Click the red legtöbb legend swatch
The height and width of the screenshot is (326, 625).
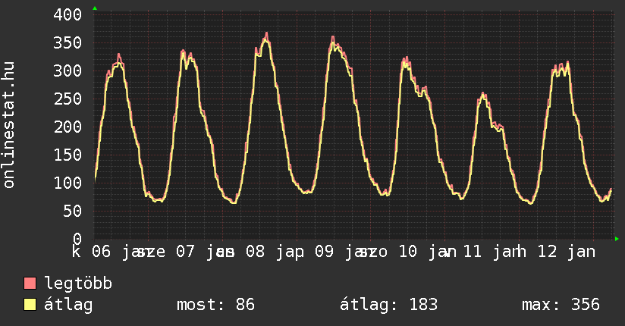point(30,284)
